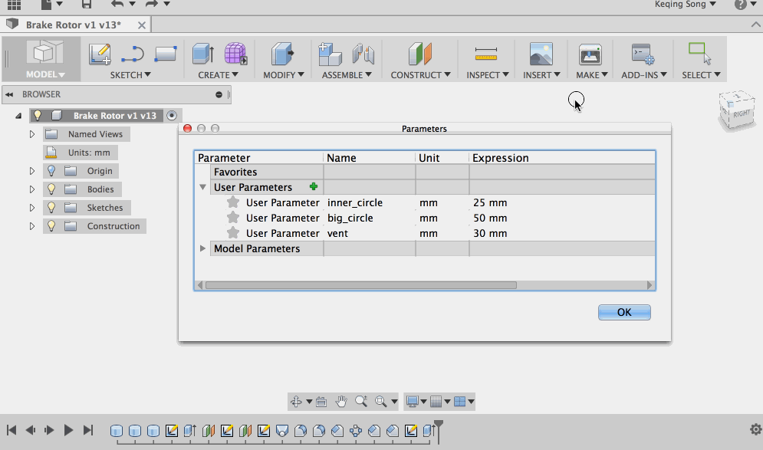Click the Create Sketch icon

100,54
